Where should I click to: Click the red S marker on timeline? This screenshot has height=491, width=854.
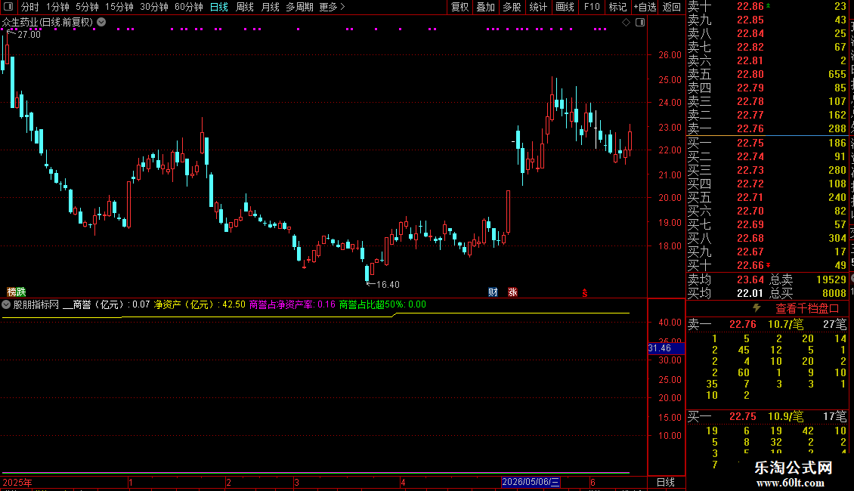click(x=584, y=293)
